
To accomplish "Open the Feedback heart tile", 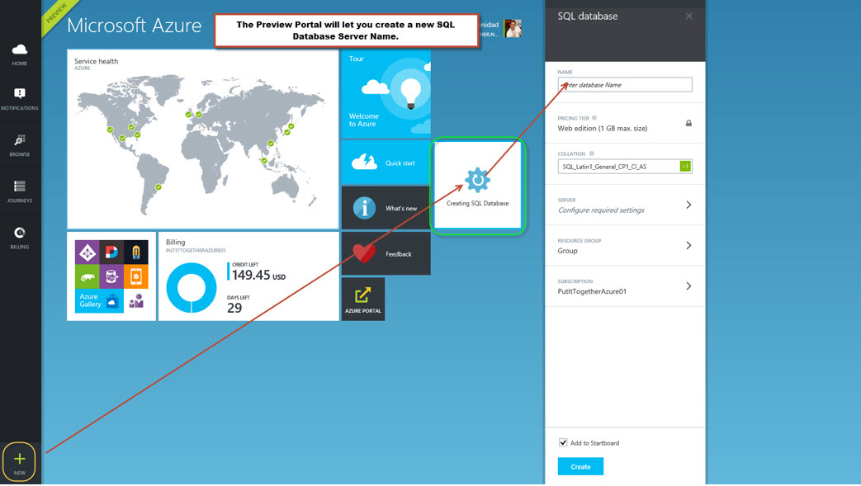I will coord(386,253).
